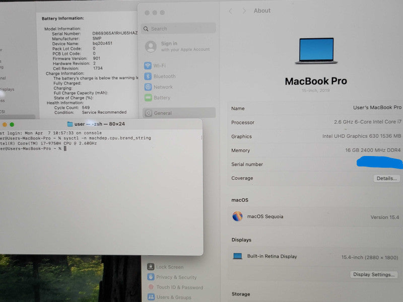Viewport: 403px width, 302px height.
Task: Click the Privacy & Security hand icon
Action: pos(151,277)
